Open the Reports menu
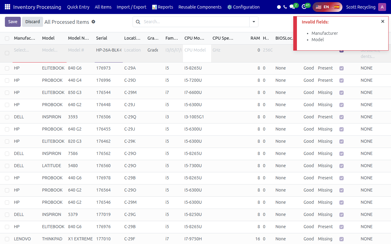Image resolution: width=391 pixels, height=244 pixels. pyautogui.click(x=163, y=7)
